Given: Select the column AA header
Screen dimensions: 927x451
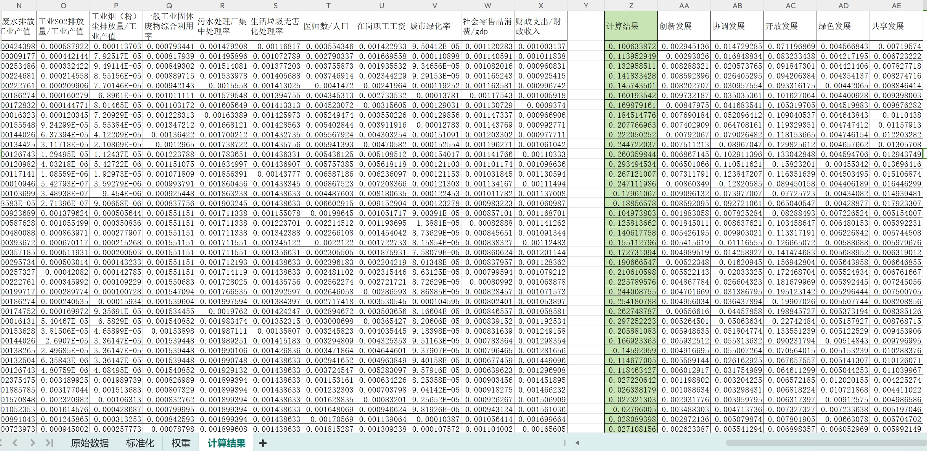Looking at the screenshot, I should tap(684, 5).
